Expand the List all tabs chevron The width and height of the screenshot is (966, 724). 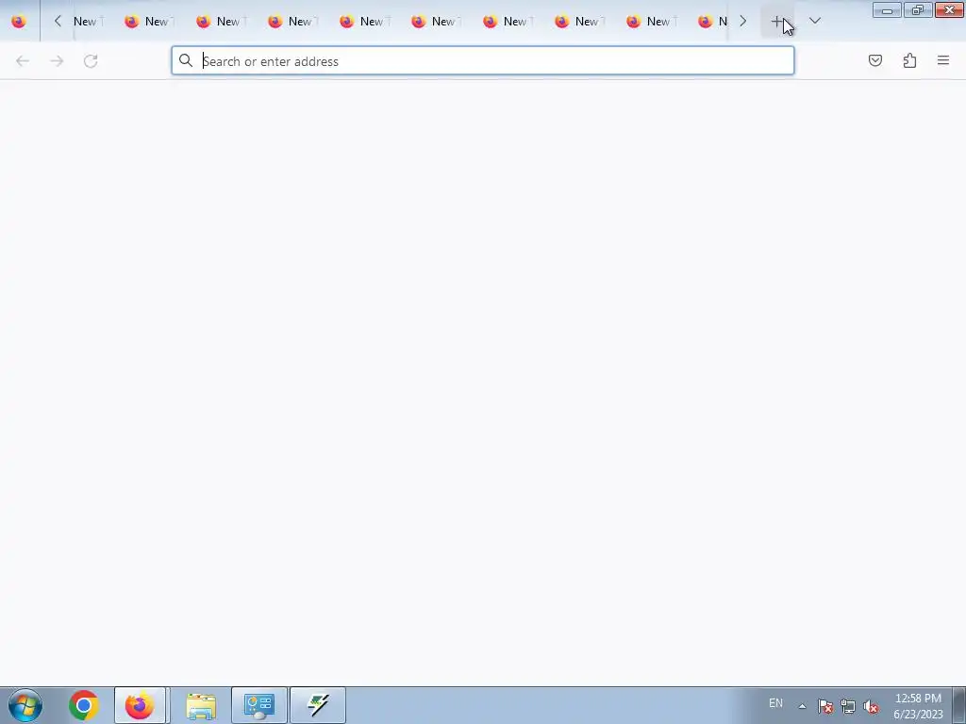click(814, 22)
